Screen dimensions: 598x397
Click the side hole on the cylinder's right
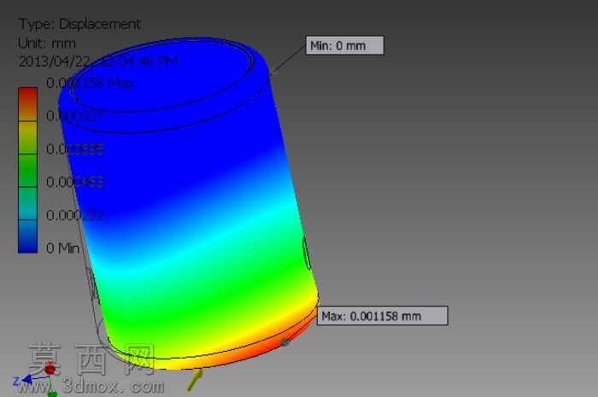306,252
